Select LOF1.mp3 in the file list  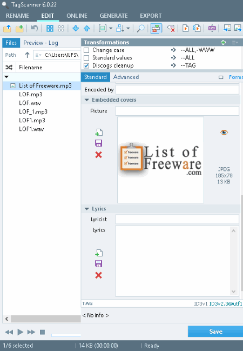click(32, 120)
